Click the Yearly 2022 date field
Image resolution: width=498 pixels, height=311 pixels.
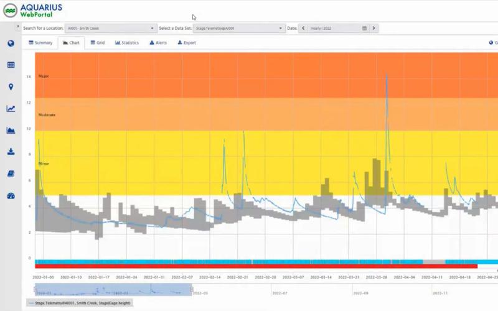point(334,28)
